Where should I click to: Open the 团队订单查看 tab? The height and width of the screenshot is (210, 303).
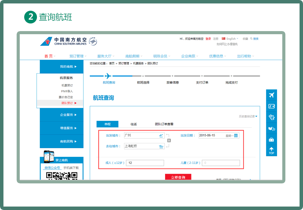[164, 124]
